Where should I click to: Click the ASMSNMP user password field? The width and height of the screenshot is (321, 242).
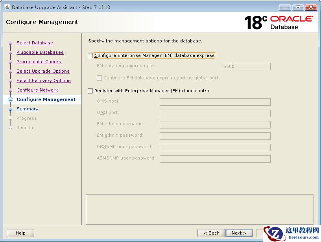(x=215, y=159)
